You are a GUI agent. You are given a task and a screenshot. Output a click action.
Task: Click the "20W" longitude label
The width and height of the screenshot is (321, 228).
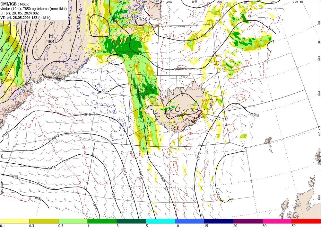(x=169, y=2)
